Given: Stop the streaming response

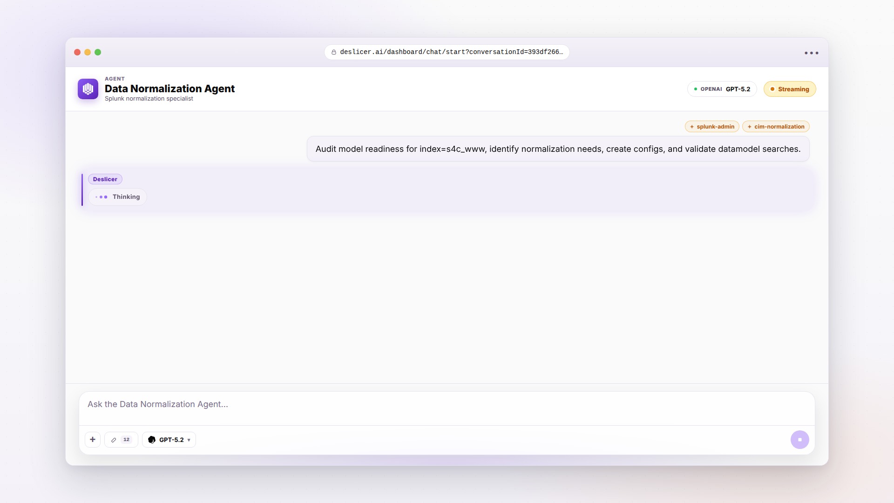Looking at the screenshot, I should (x=800, y=440).
